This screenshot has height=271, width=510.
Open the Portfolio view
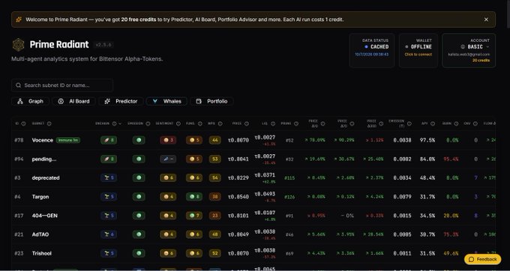(211, 101)
